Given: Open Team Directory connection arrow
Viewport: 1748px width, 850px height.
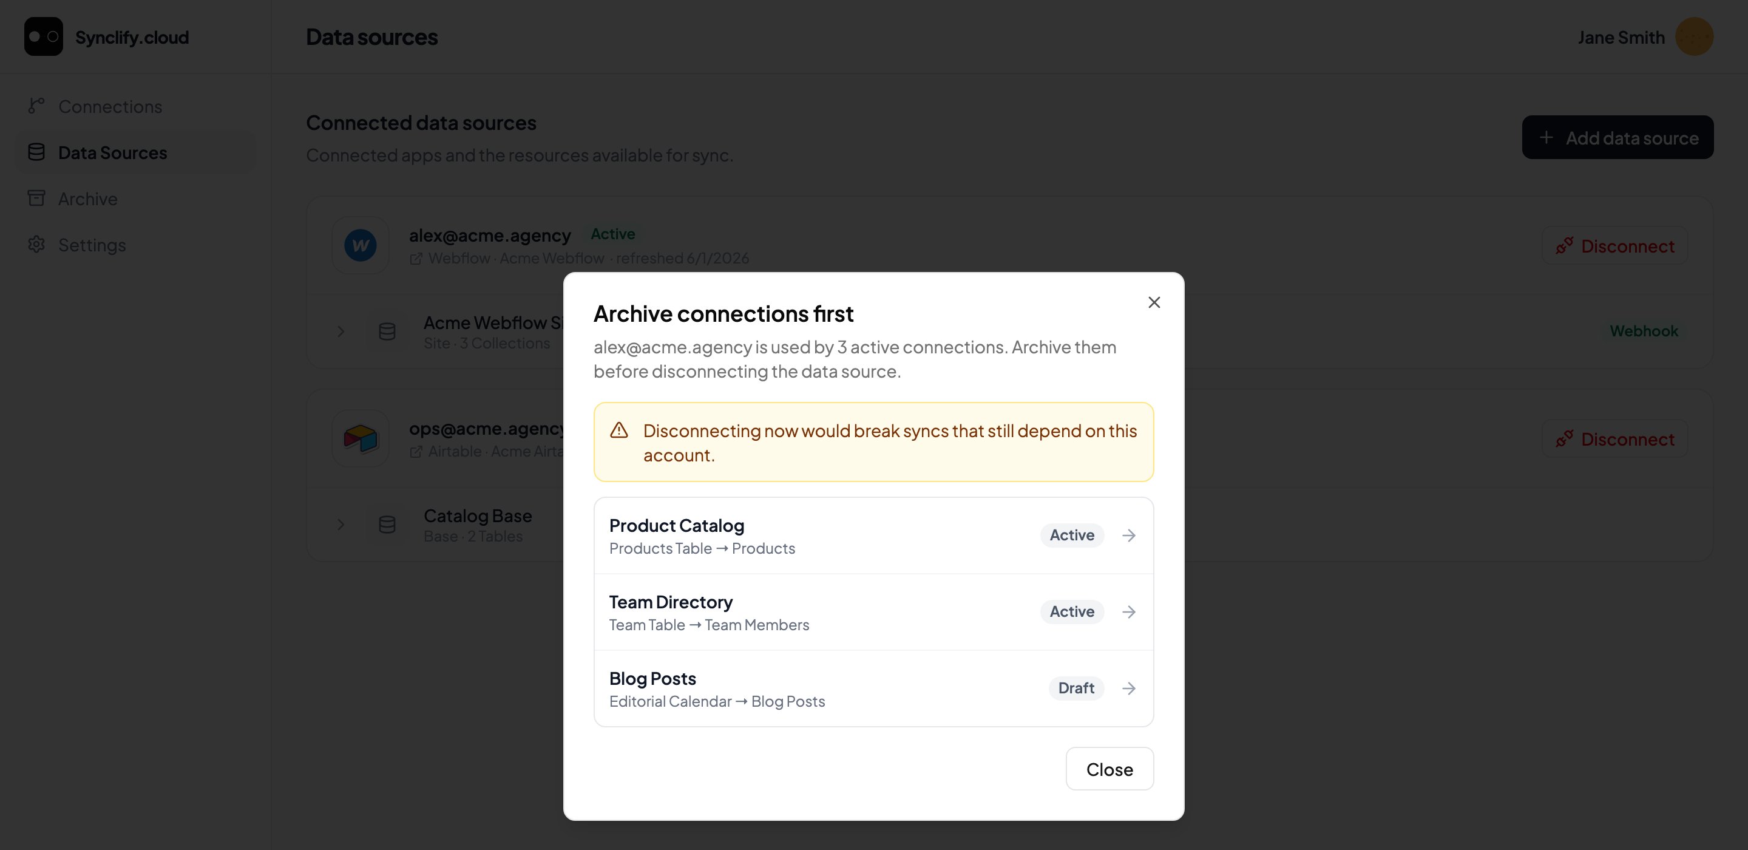Looking at the screenshot, I should click(x=1128, y=612).
